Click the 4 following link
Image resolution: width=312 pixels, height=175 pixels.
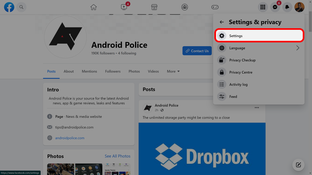[x=127, y=53]
